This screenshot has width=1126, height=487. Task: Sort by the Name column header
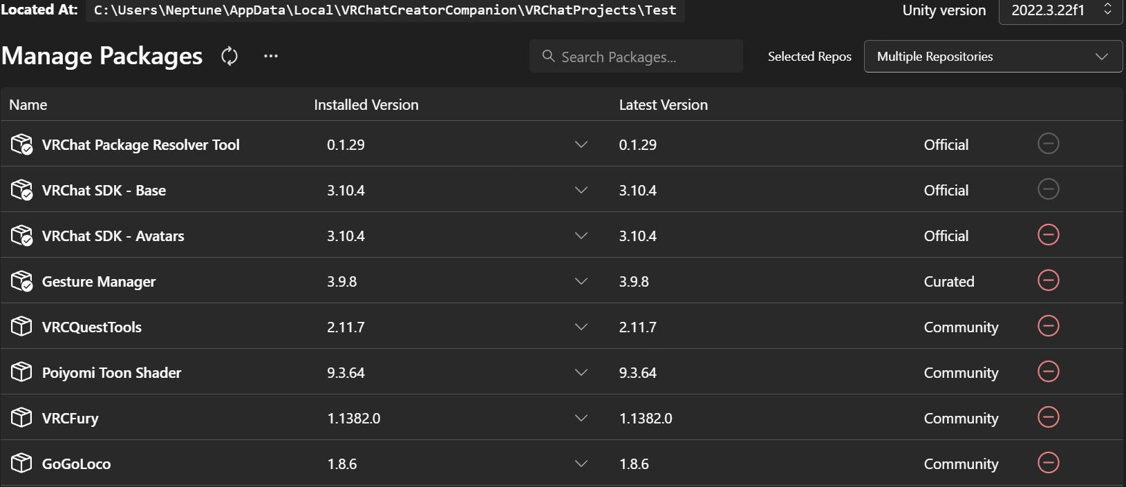[28, 105]
